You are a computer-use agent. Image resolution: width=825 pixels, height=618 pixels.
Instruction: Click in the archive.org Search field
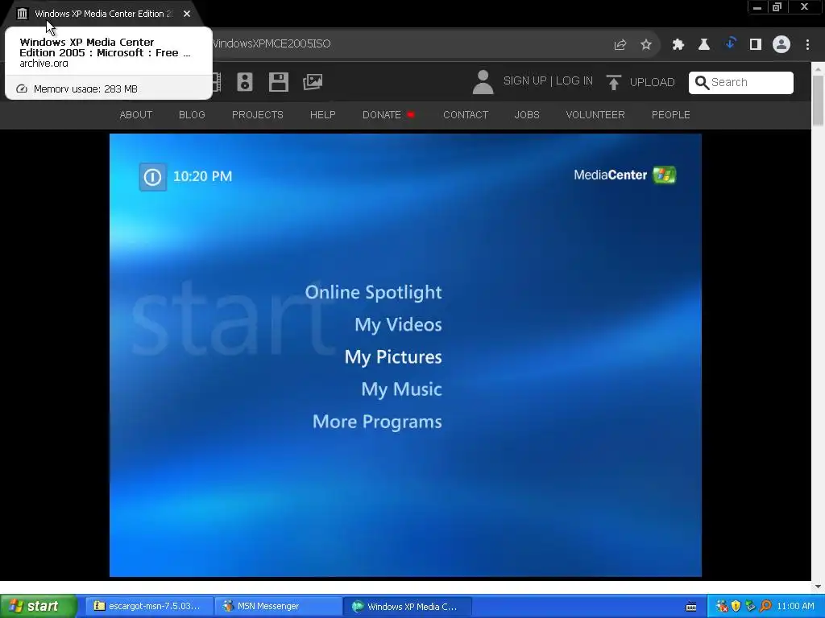pos(741,83)
